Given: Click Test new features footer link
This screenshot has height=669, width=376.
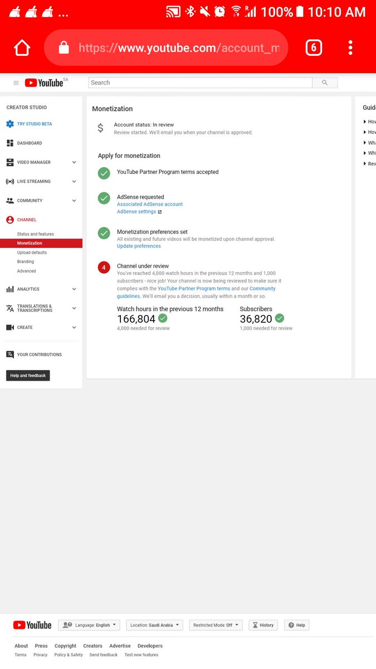Looking at the screenshot, I should [141, 655].
